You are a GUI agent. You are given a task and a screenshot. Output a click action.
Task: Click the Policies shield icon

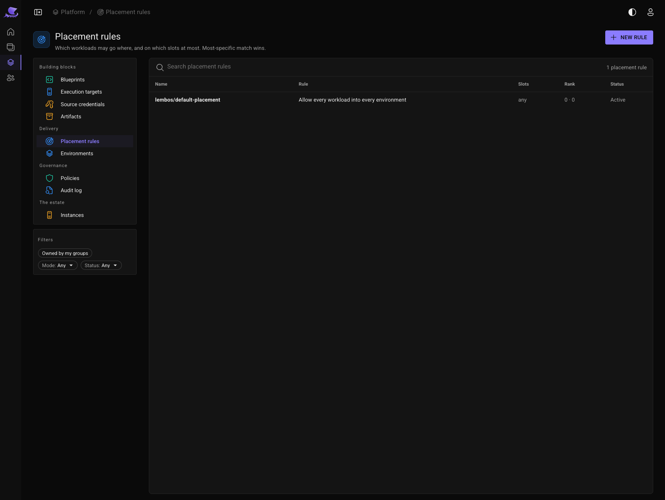[x=49, y=178]
